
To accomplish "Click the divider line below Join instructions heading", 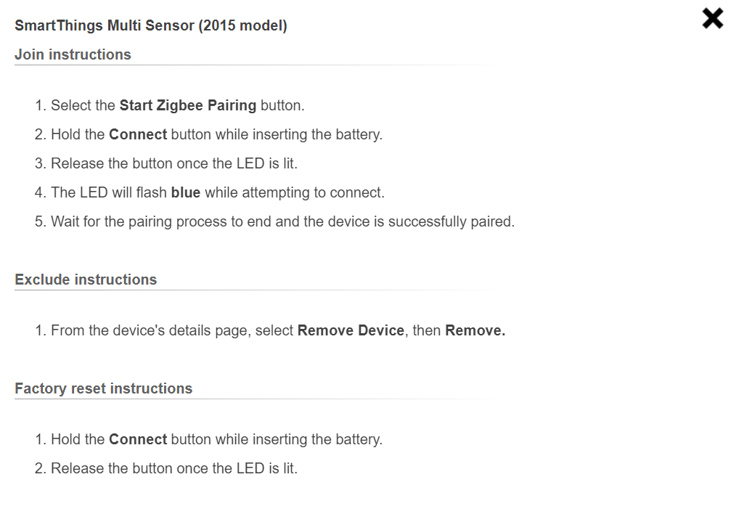I will [x=218, y=65].
